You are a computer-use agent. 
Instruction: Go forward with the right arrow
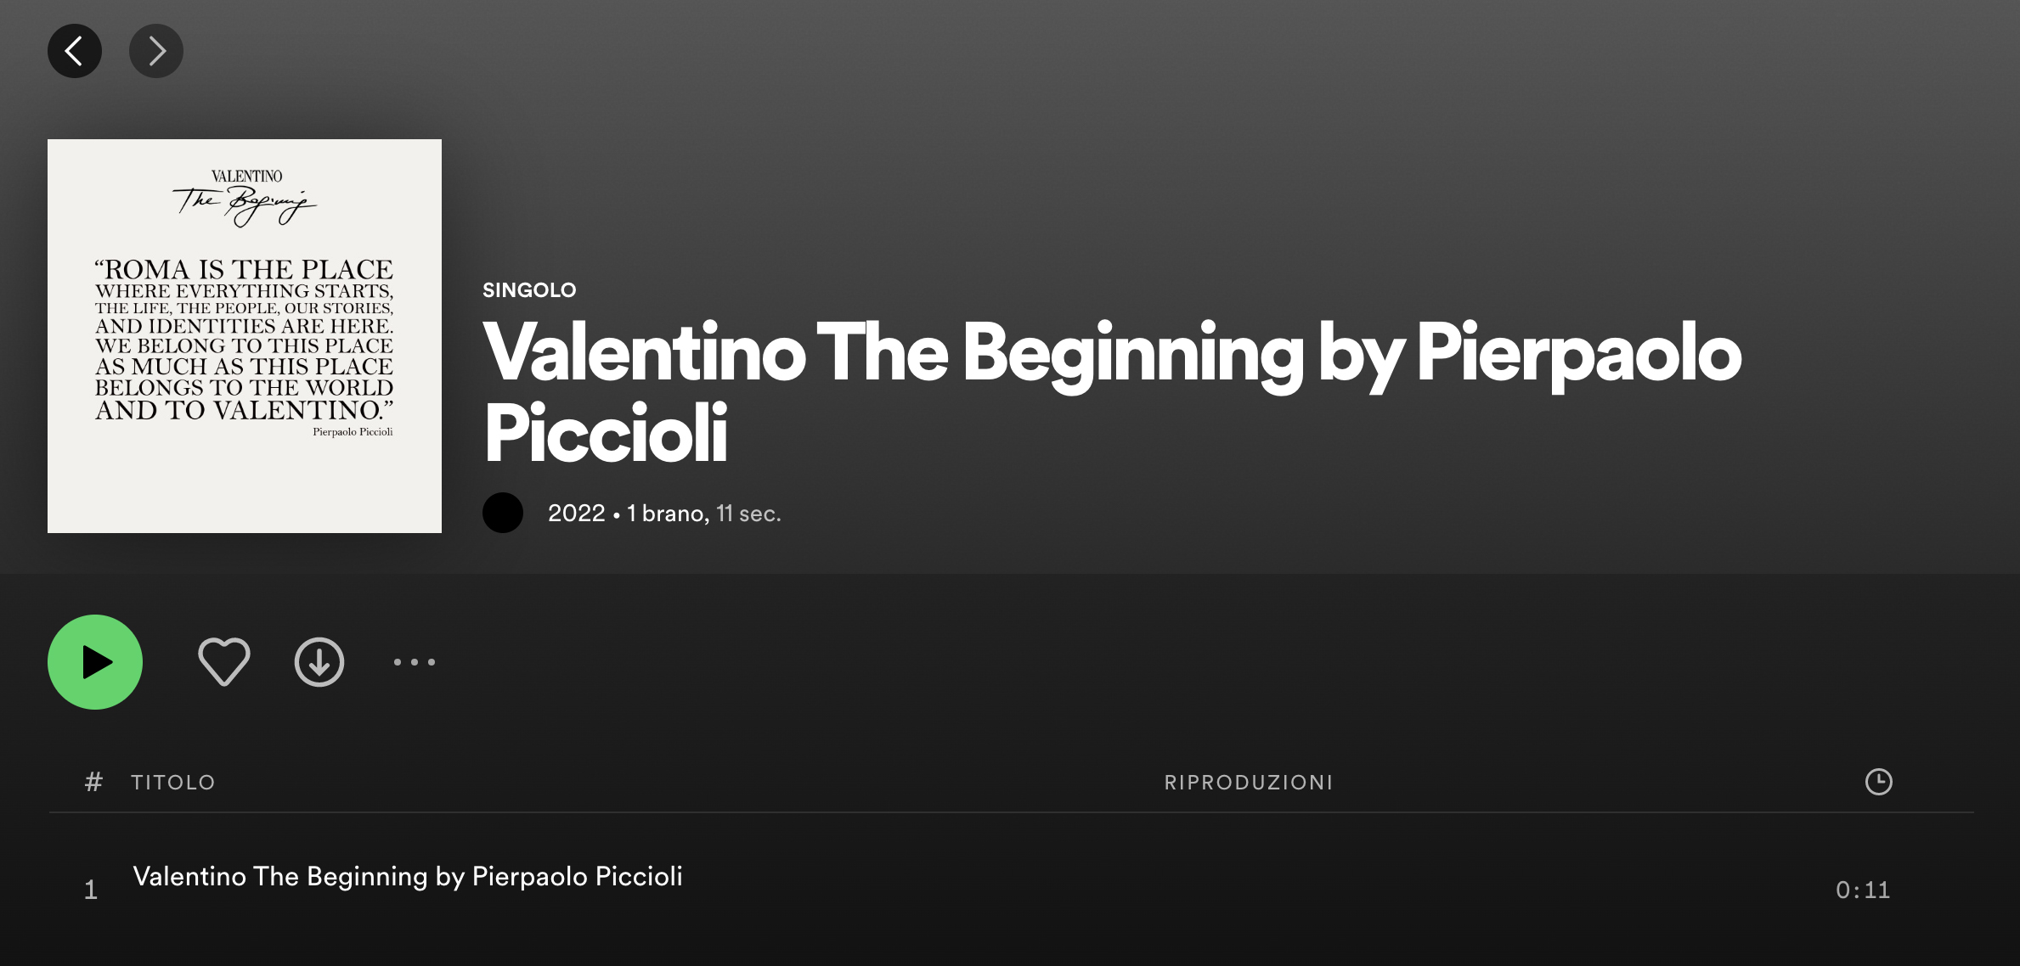coord(156,51)
